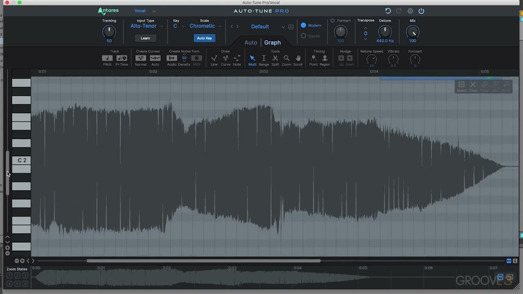Screen dimensions: 523x294
Task: Toggle the Auto Key button
Action: [x=204, y=38]
